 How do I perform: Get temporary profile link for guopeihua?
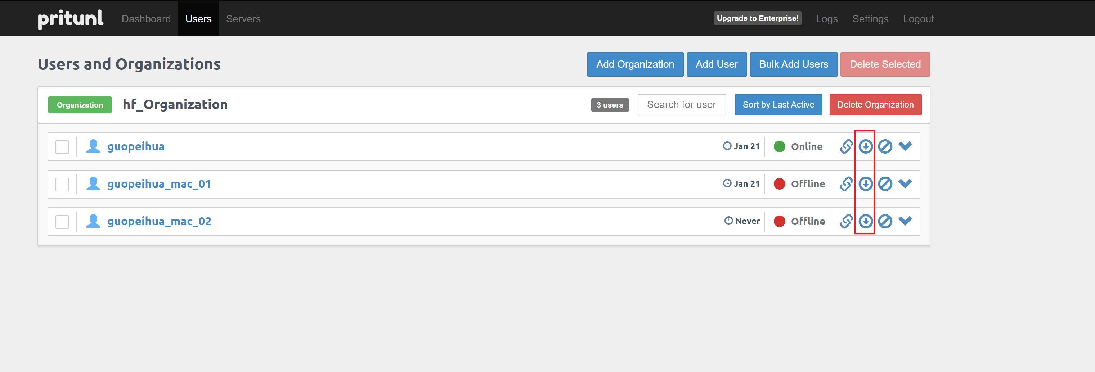tap(846, 146)
